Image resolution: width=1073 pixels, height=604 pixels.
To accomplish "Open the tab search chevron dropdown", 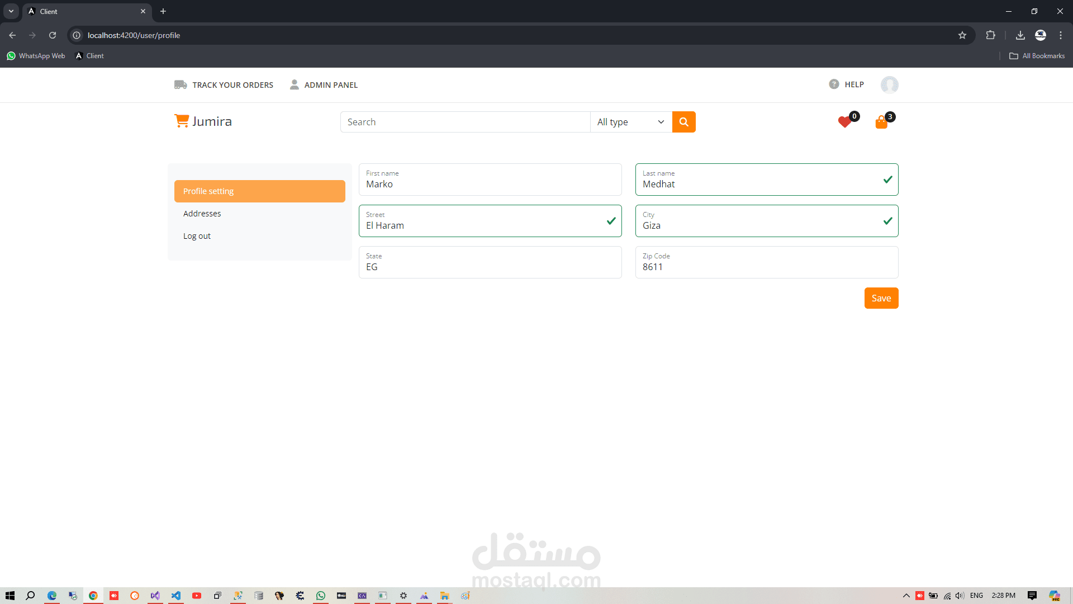I will pos(11,11).
